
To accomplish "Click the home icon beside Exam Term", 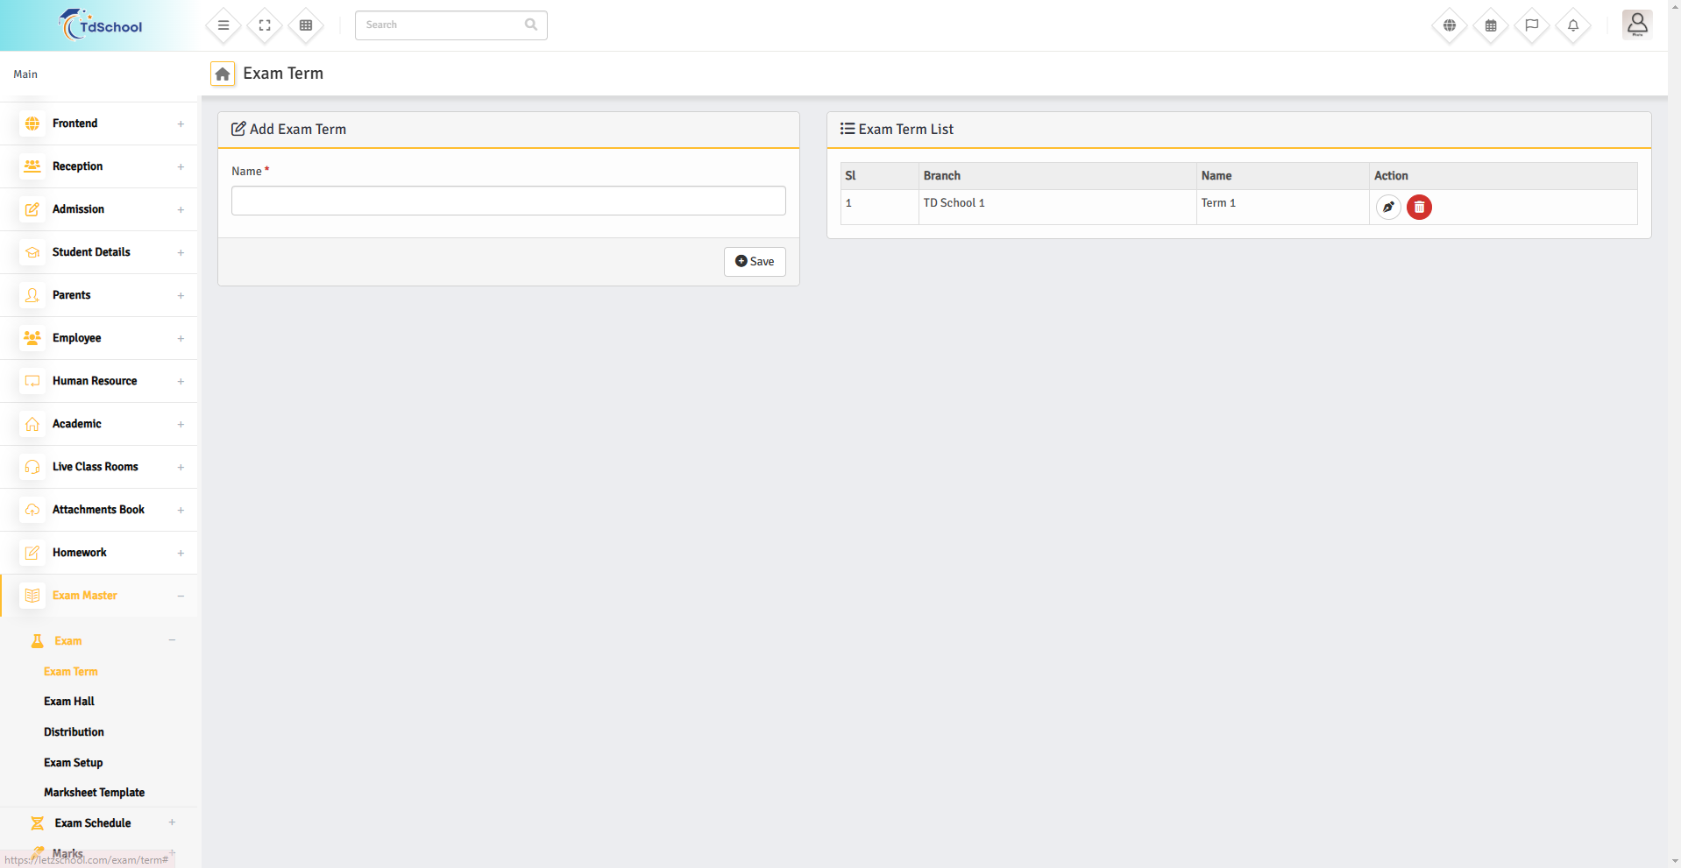I will (223, 74).
